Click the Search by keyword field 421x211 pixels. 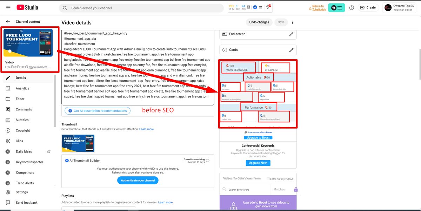click(245, 190)
